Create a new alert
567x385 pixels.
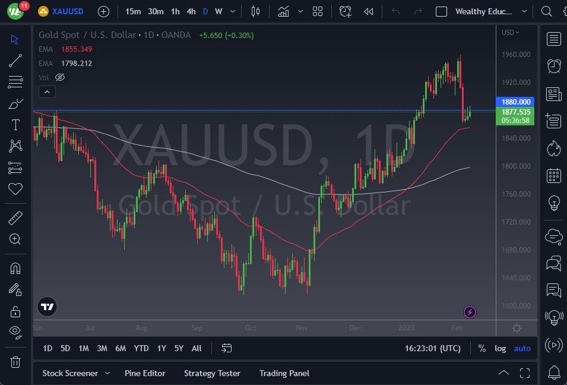click(346, 11)
